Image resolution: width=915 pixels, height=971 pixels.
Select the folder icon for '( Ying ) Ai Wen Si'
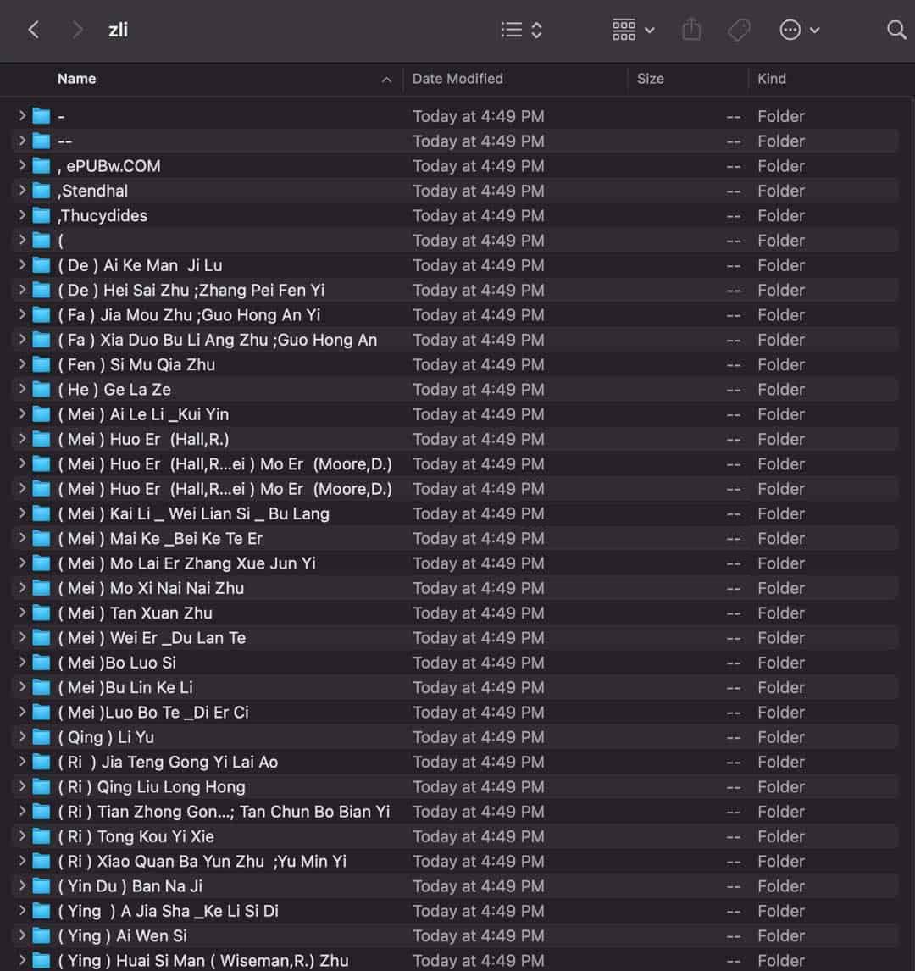click(41, 935)
